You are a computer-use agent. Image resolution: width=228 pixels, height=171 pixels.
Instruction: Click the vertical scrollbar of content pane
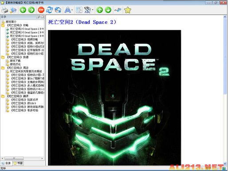pos(225,90)
